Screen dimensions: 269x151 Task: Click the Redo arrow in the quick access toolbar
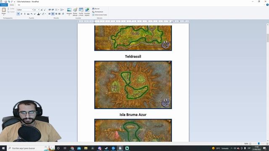click(x=12, y=2)
